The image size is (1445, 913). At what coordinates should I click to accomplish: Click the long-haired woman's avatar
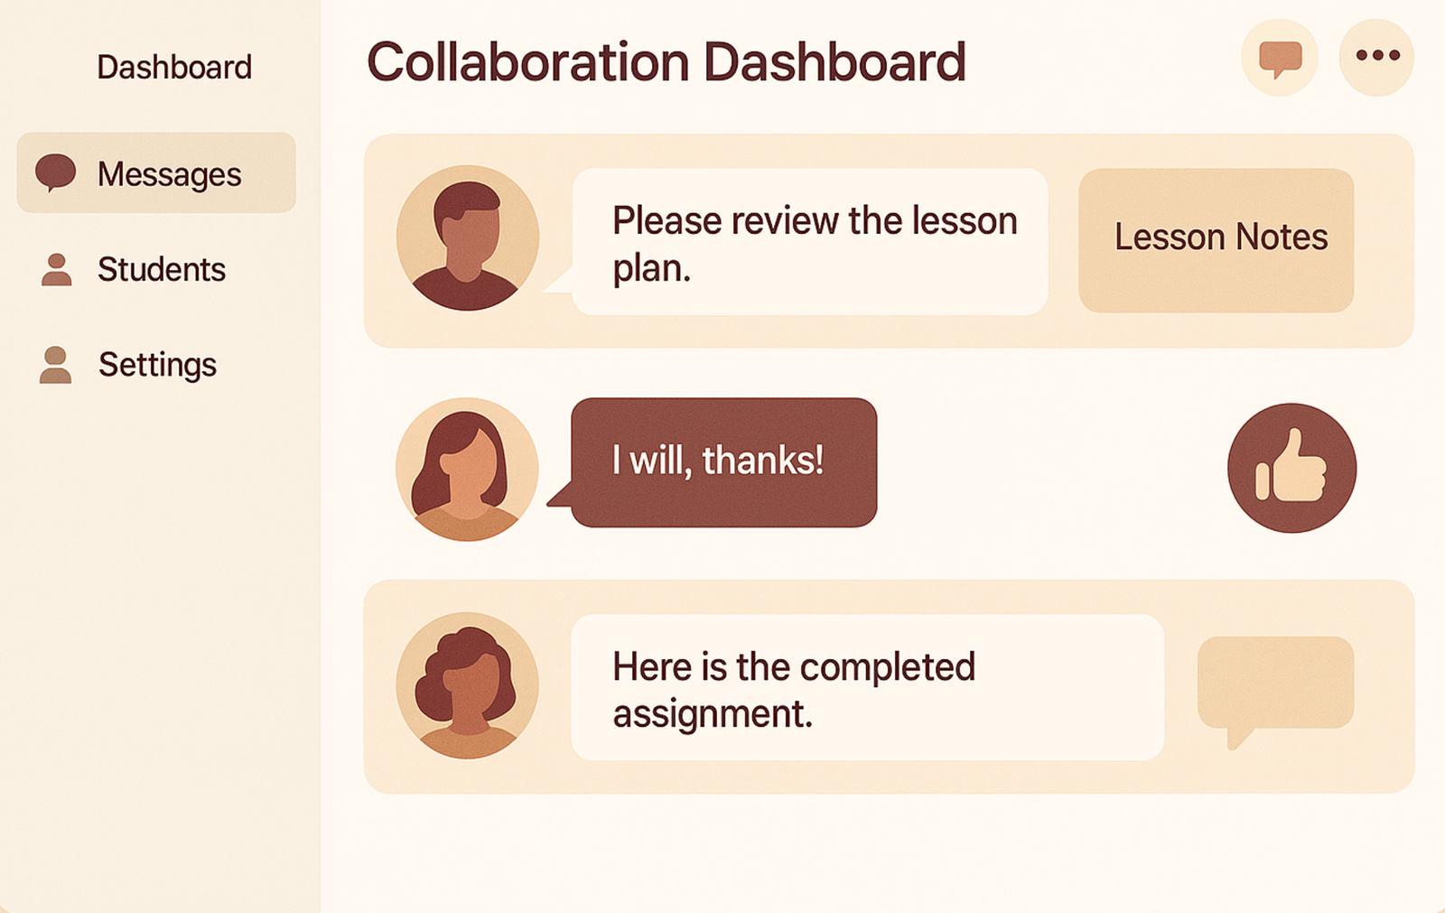pos(467,470)
